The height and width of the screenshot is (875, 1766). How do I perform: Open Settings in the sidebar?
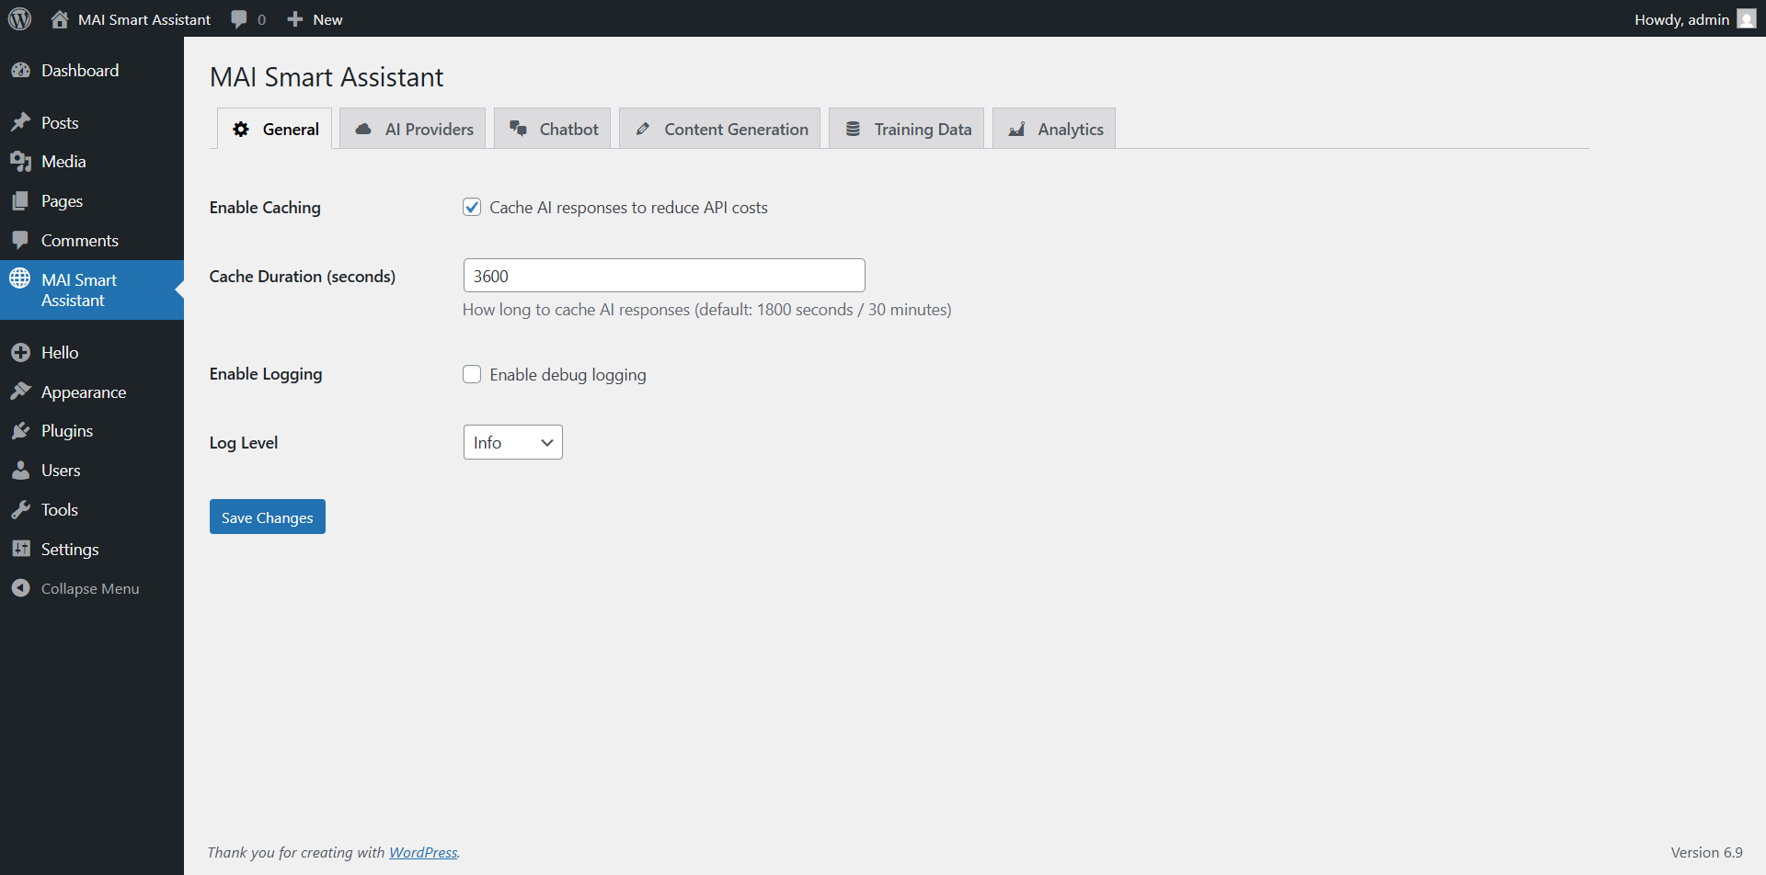92,550
